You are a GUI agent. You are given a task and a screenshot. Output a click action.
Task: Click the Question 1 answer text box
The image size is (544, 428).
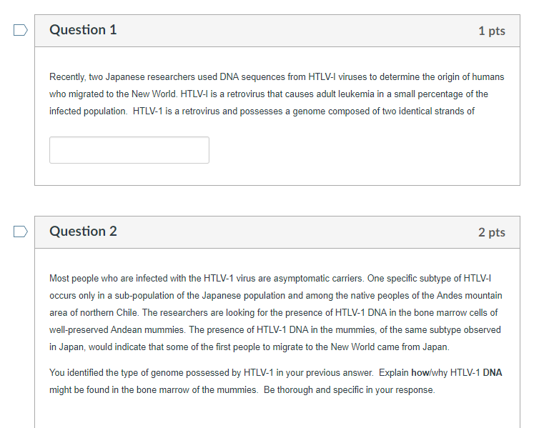coord(129,150)
